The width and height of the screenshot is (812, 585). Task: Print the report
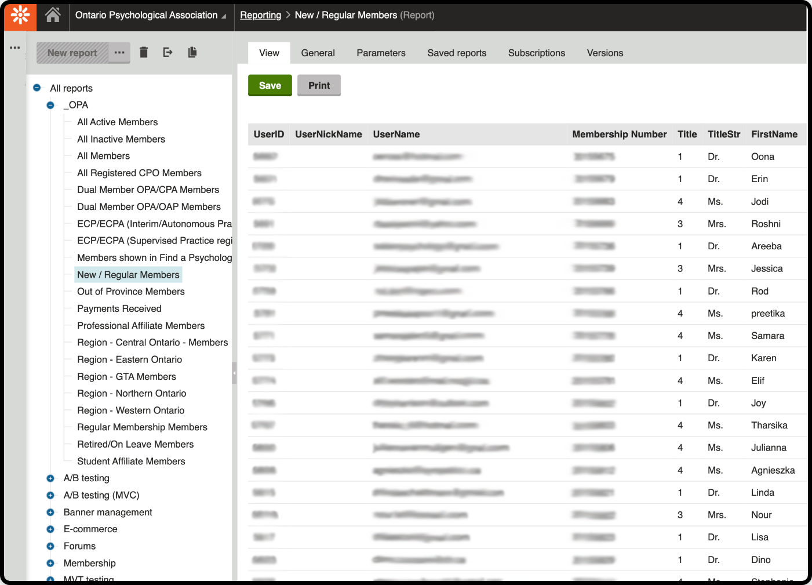tap(319, 85)
